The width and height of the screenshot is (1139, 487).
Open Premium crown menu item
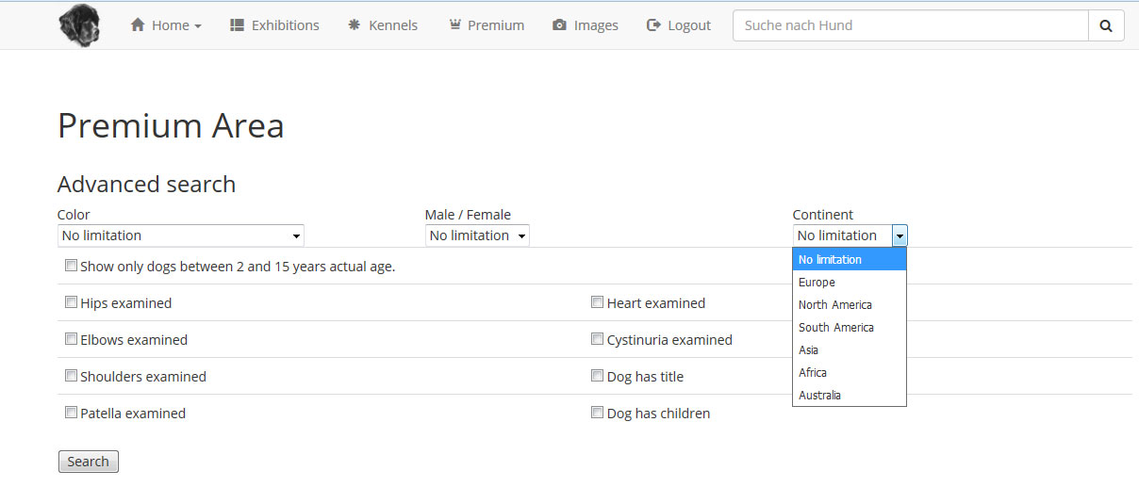click(x=487, y=25)
